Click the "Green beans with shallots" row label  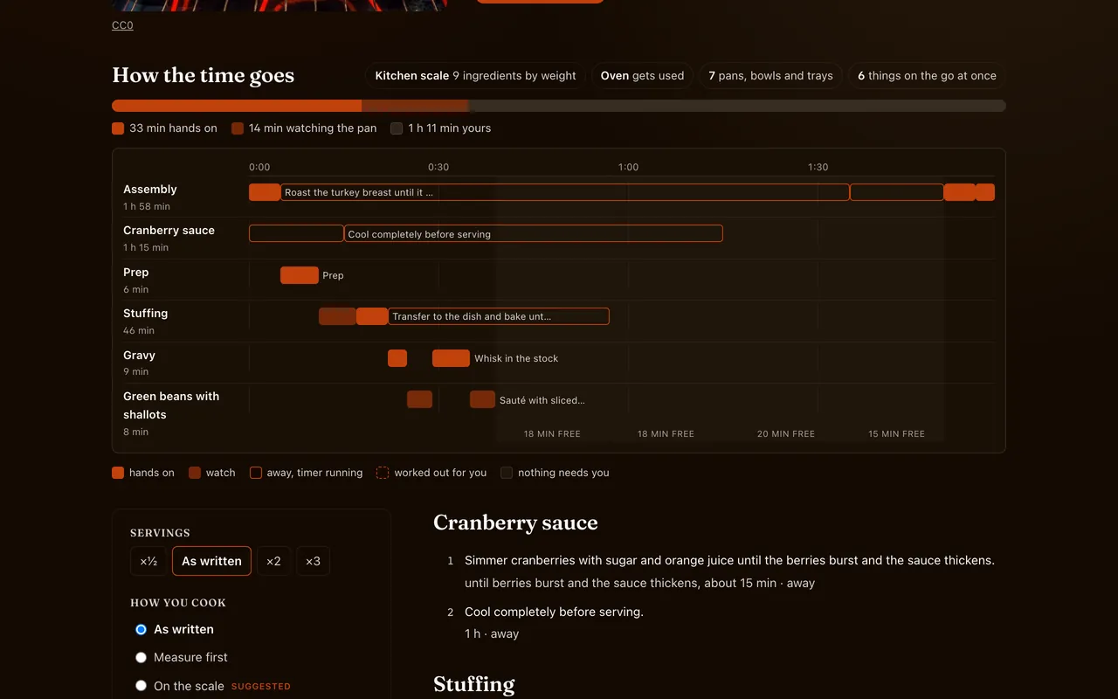pos(171,405)
